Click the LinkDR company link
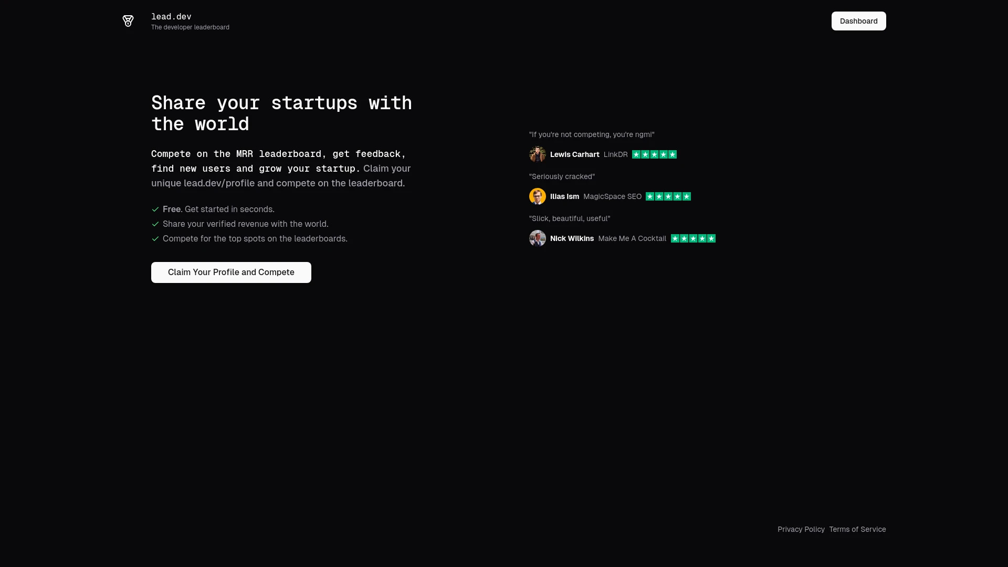Image resolution: width=1008 pixels, height=567 pixels. point(615,154)
